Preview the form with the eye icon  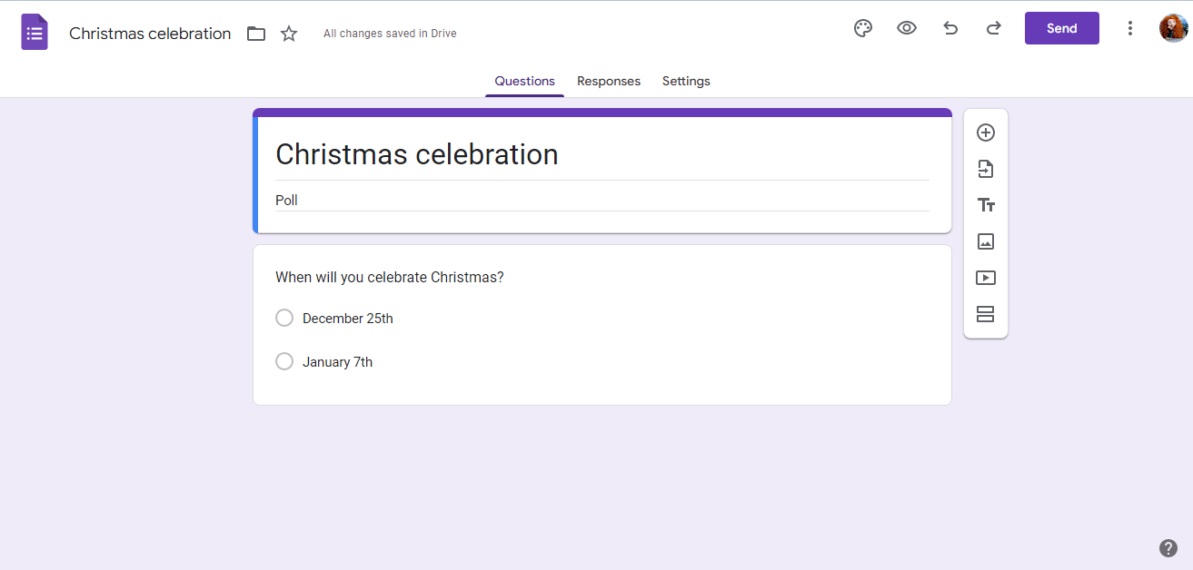click(x=907, y=28)
